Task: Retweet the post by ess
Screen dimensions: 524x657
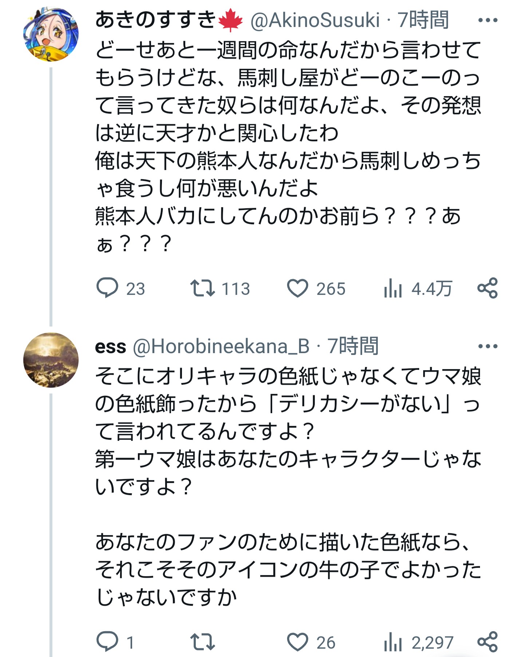Action: click(x=203, y=642)
